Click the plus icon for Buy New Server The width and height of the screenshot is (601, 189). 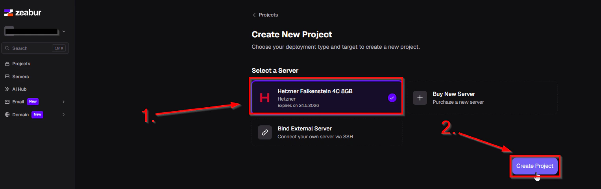pyautogui.click(x=420, y=98)
